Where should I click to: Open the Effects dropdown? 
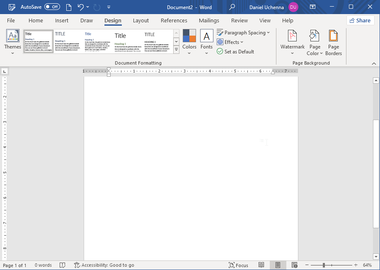230,42
